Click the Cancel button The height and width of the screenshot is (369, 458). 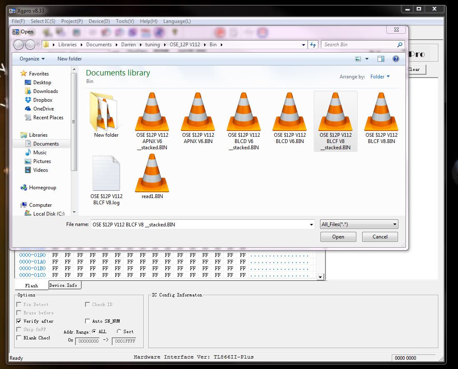coord(380,237)
